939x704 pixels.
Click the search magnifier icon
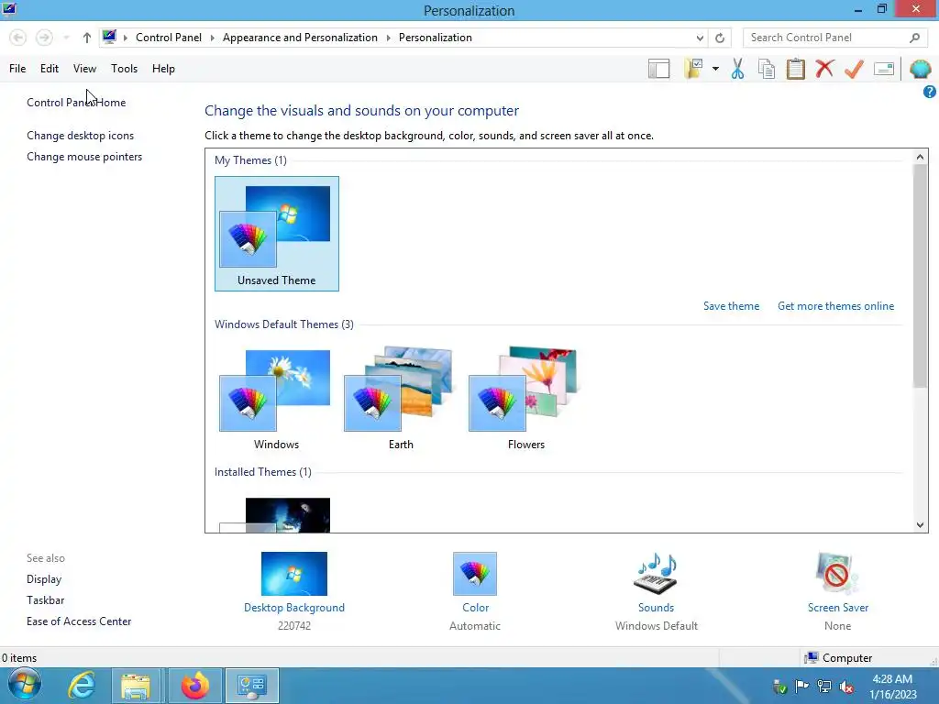click(x=914, y=38)
